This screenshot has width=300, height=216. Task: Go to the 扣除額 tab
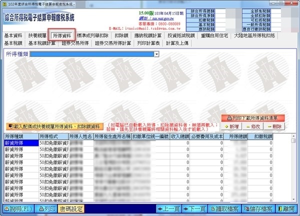[x=121, y=35]
